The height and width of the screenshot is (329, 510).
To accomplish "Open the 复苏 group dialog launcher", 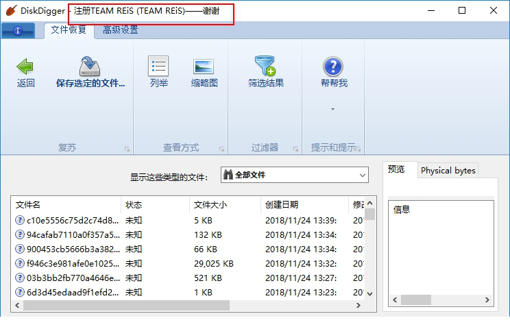I will pos(127,149).
